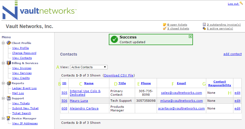Open the Active Contacts view dropdown
This screenshot has width=245, height=129.
(89, 67)
